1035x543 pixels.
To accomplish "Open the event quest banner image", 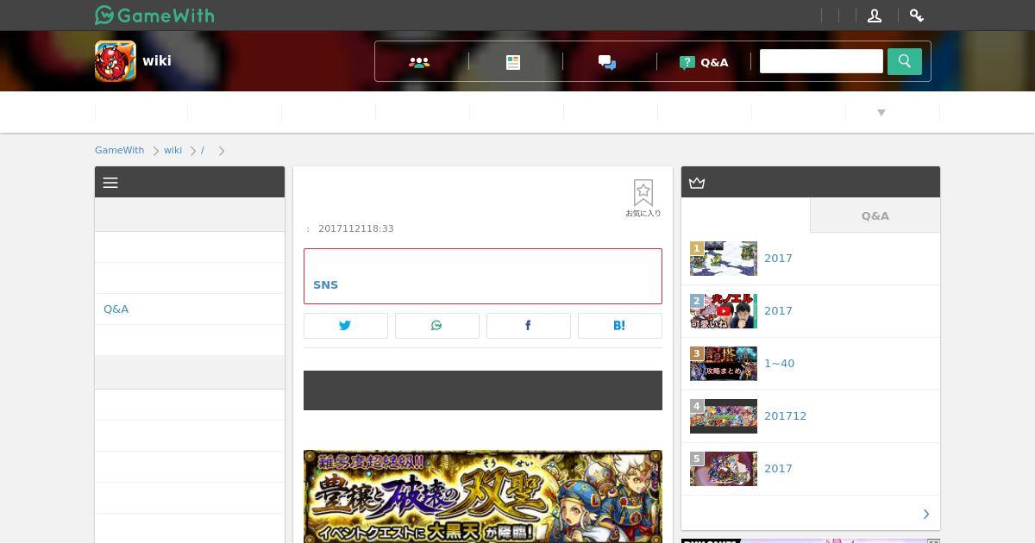I will 483,496.
